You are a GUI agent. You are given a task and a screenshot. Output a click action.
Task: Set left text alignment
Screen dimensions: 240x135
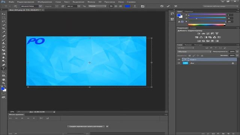pyautogui.click(x=111, y=6)
